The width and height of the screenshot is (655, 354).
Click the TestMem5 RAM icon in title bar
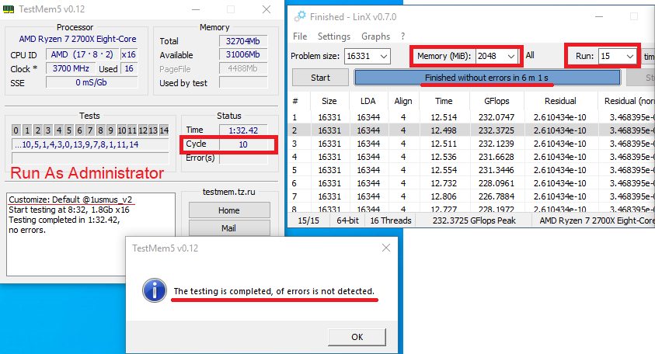click(x=9, y=9)
